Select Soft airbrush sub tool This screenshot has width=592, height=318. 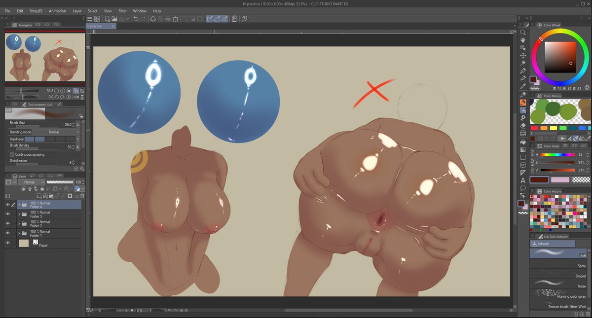[x=558, y=253]
